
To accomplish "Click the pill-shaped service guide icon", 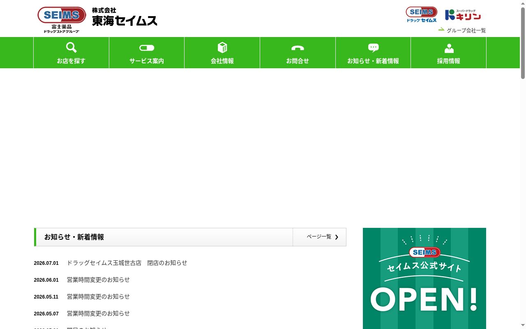I will coord(147,48).
